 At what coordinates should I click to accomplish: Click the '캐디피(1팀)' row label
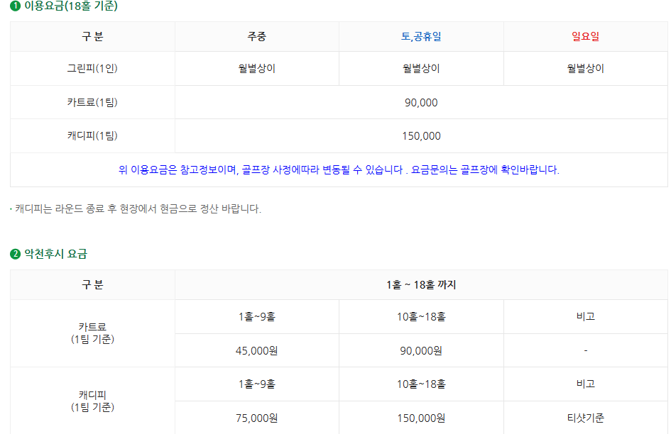(92, 135)
